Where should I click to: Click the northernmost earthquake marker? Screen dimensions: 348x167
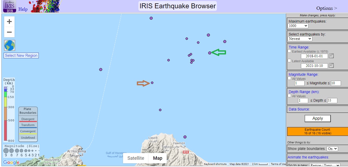pos(151,18)
